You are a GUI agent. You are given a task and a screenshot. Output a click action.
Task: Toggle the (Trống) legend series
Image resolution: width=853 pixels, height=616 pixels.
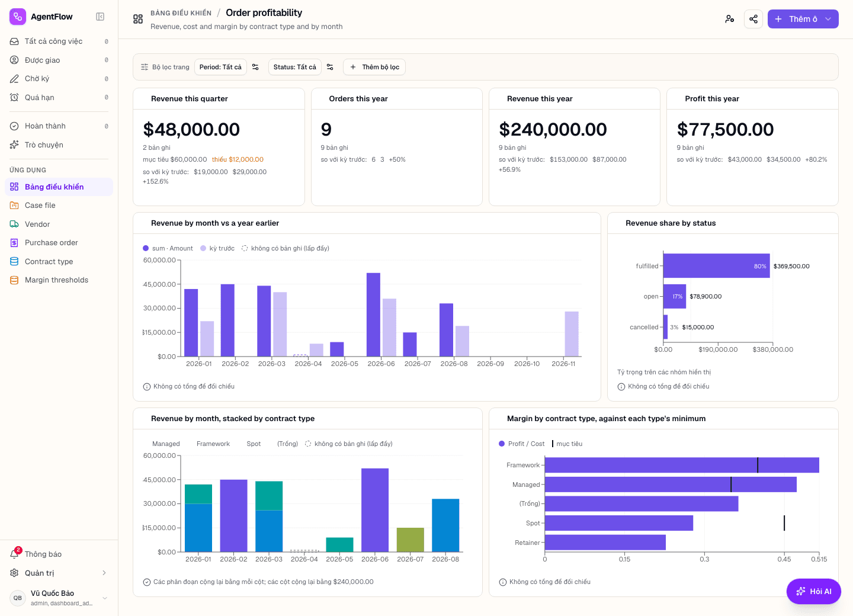283,444
